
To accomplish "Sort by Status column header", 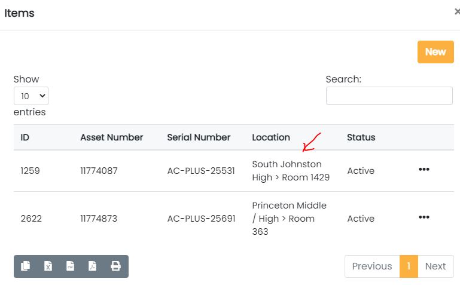I will click(x=361, y=137).
